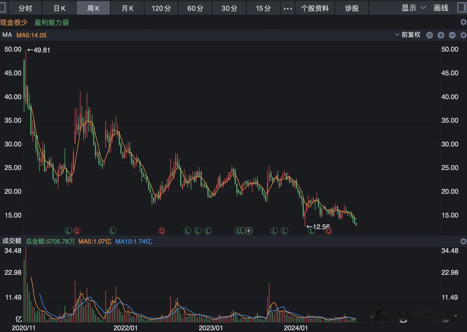Reset chart zoom with the equals icon

point(429,35)
